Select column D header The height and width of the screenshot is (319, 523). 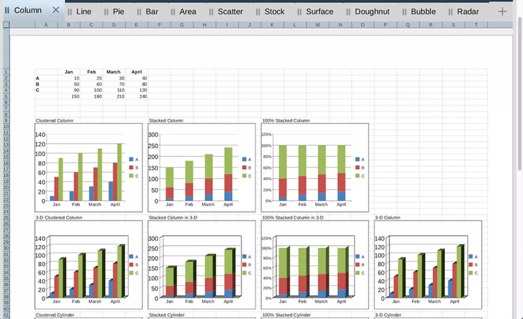coord(114,25)
